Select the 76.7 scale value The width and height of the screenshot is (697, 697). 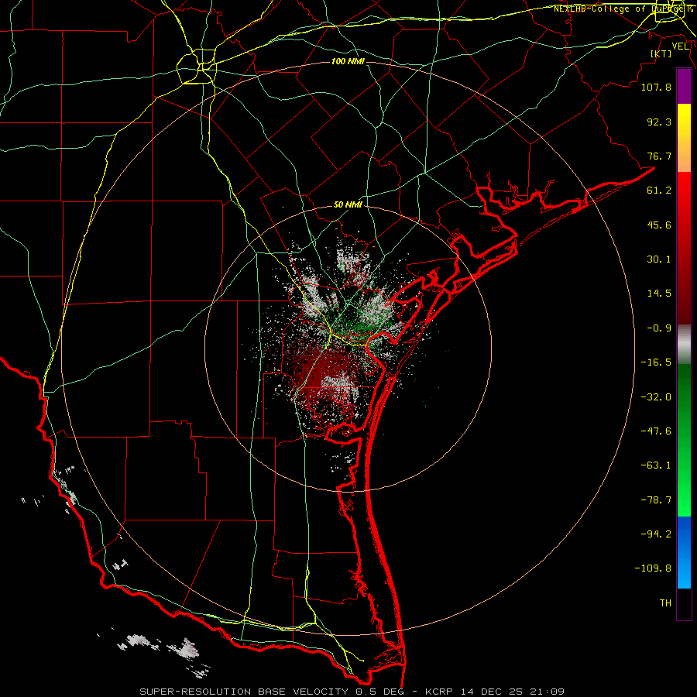tap(659, 156)
